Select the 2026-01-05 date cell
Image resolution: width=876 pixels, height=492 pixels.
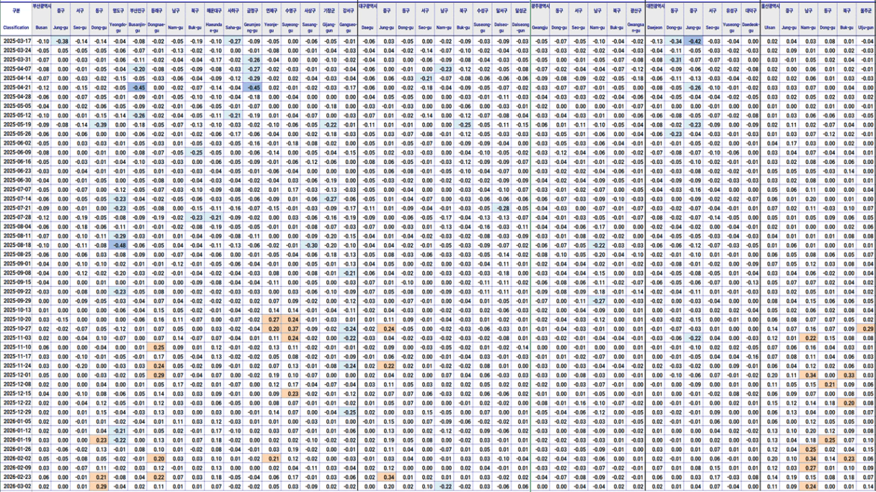[16, 421]
